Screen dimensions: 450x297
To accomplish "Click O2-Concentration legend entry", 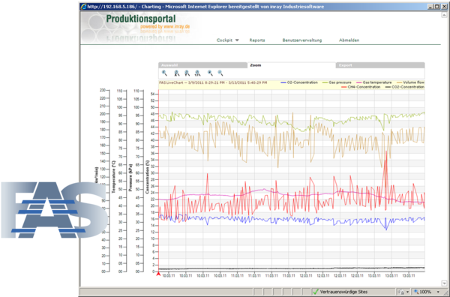I will (x=299, y=82).
